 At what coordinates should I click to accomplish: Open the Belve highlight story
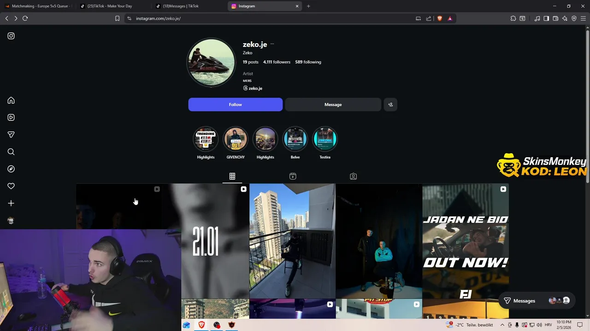pyautogui.click(x=295, y=139)
